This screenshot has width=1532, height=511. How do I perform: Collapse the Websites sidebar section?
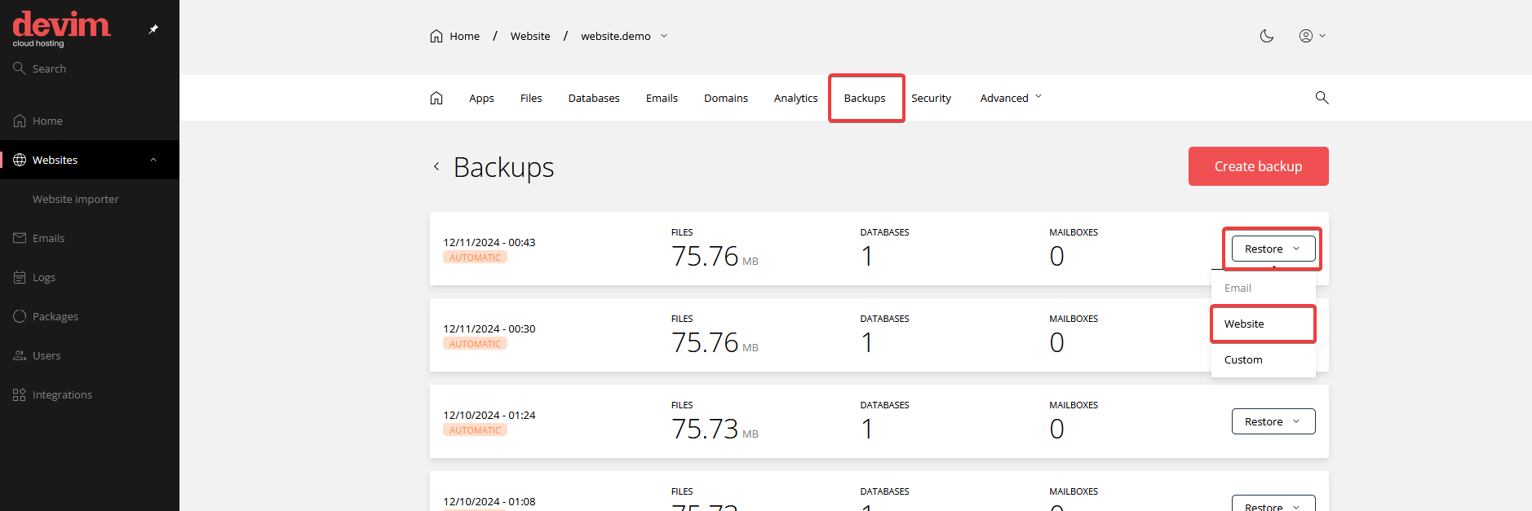pos(153,160)
